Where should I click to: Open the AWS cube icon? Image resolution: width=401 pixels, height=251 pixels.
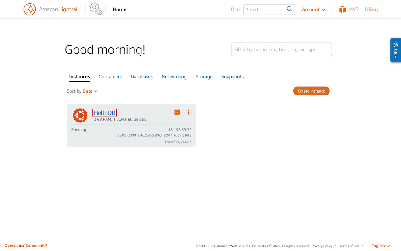[x=342, y=9]
